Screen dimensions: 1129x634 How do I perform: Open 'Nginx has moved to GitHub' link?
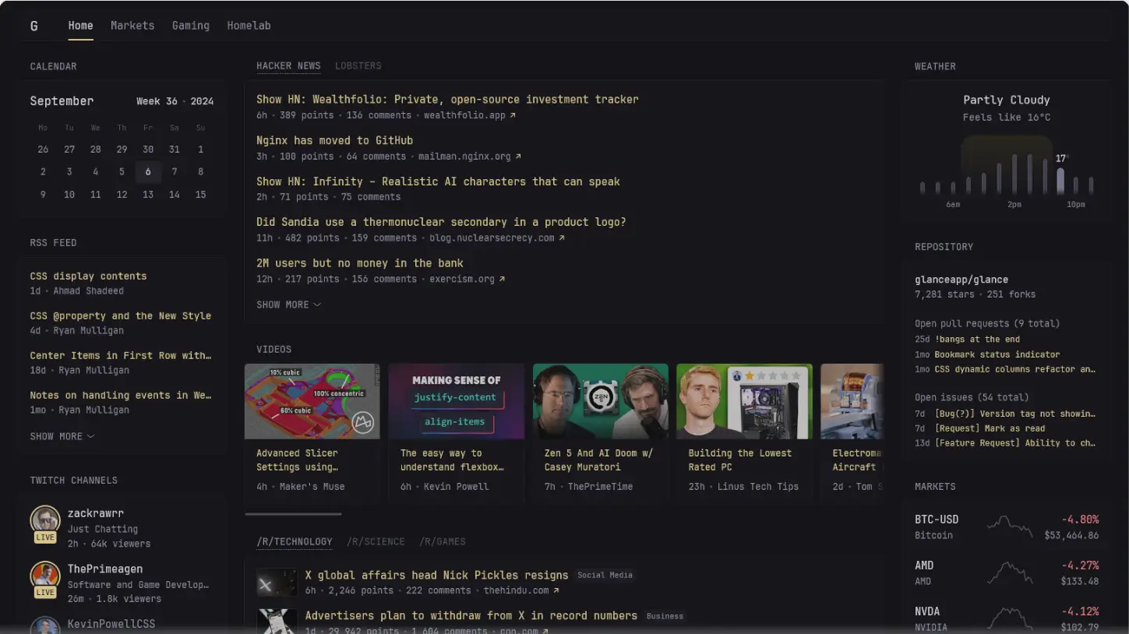pos(334,140)
